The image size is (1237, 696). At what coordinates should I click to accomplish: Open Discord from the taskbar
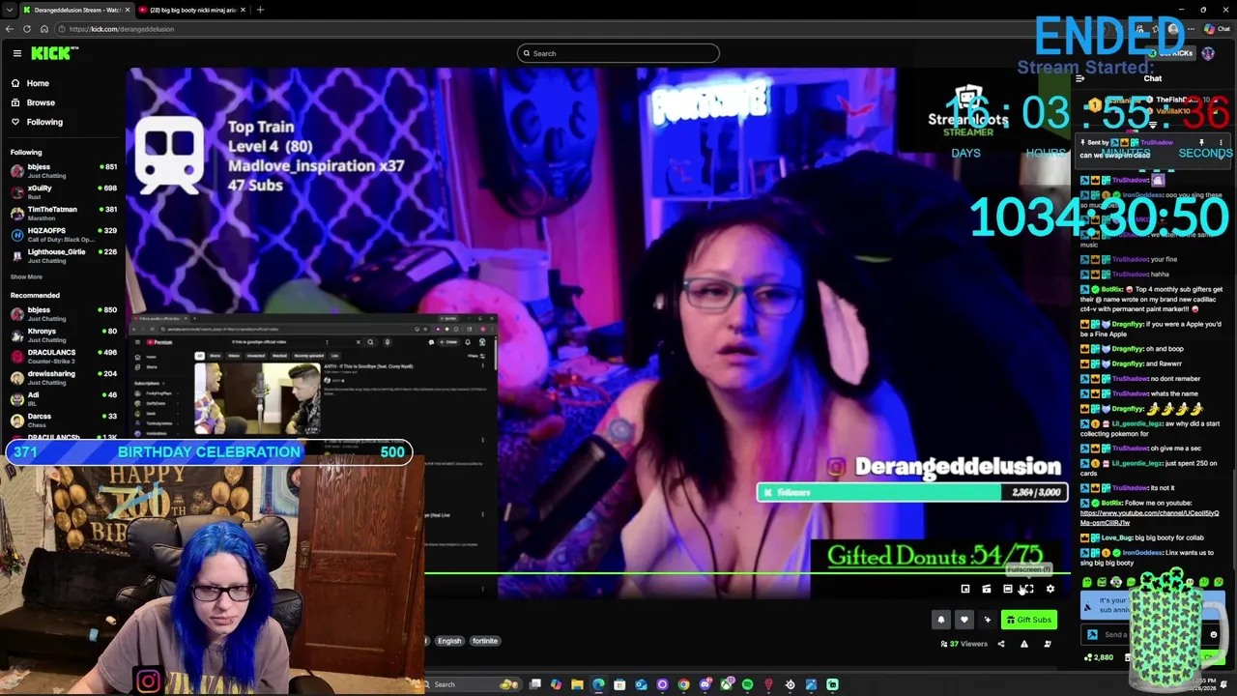pyautogui.click(x=705, y=684)
